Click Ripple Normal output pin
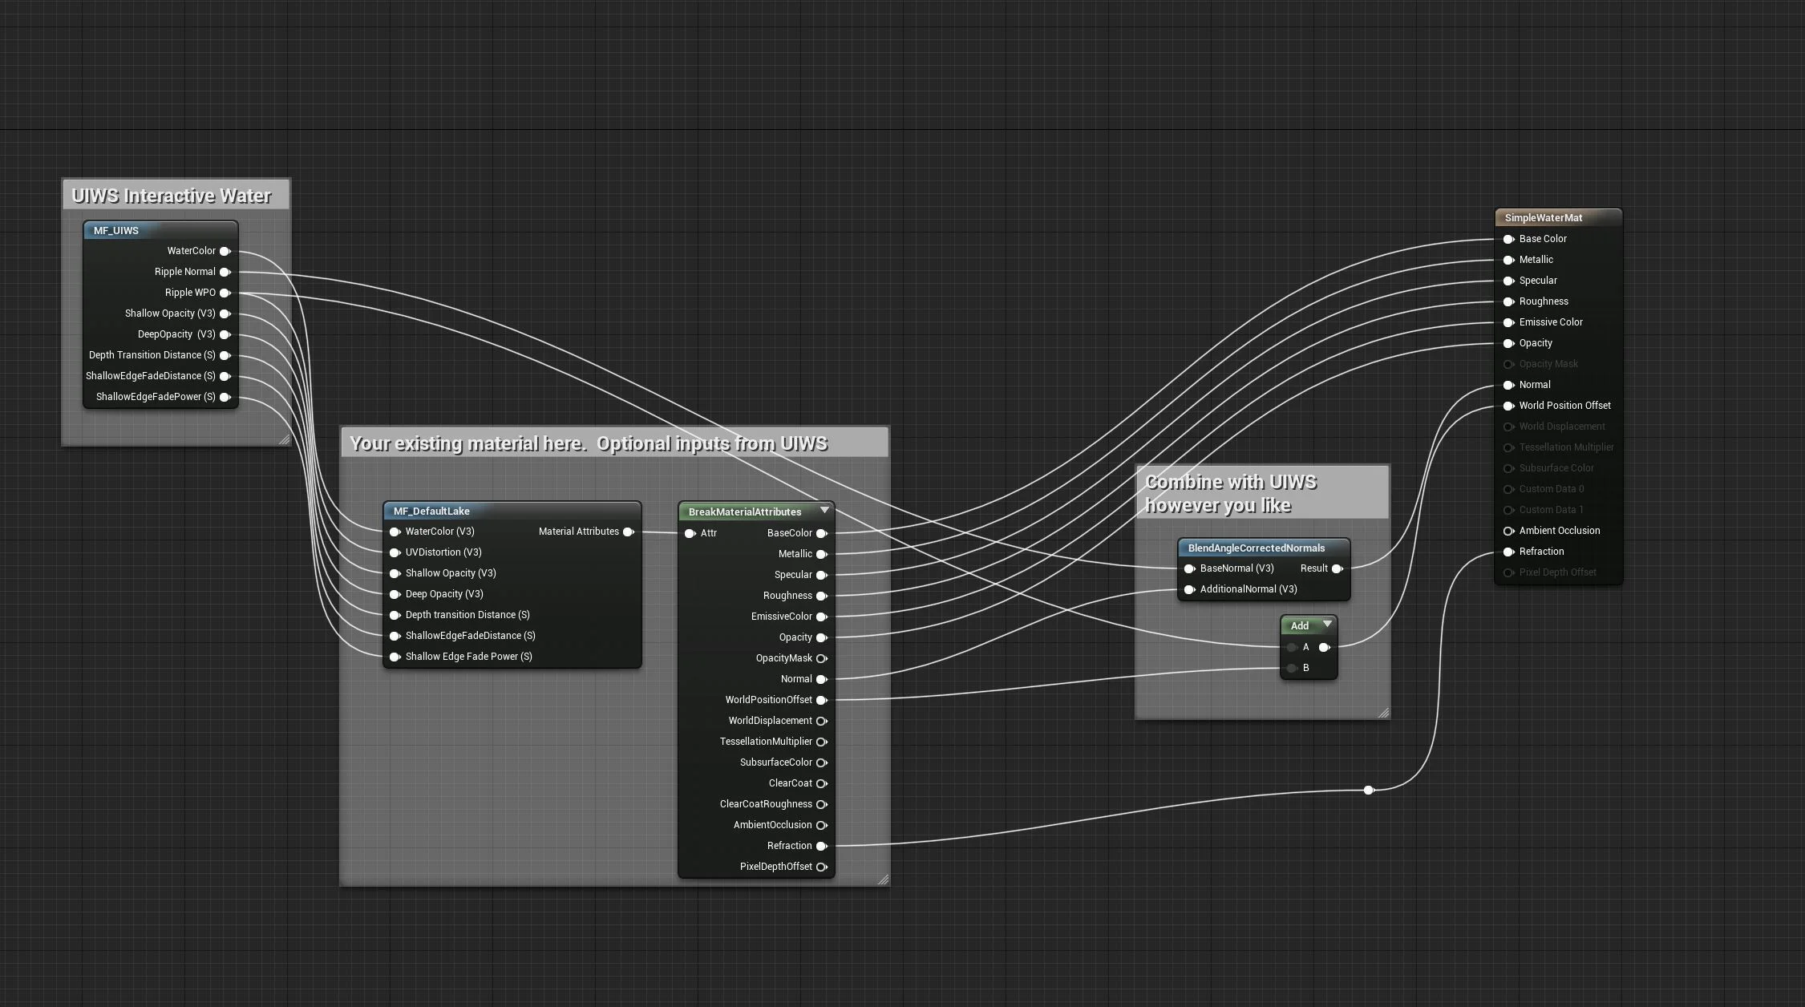The image size is (1805, 1007). 225,272
